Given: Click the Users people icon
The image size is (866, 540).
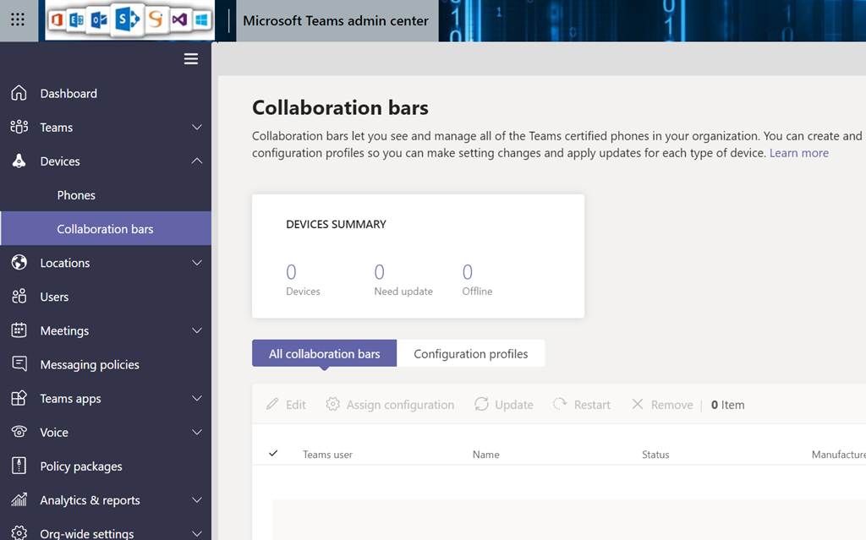Looking at the screenshot, I should (x=19, y=297).
